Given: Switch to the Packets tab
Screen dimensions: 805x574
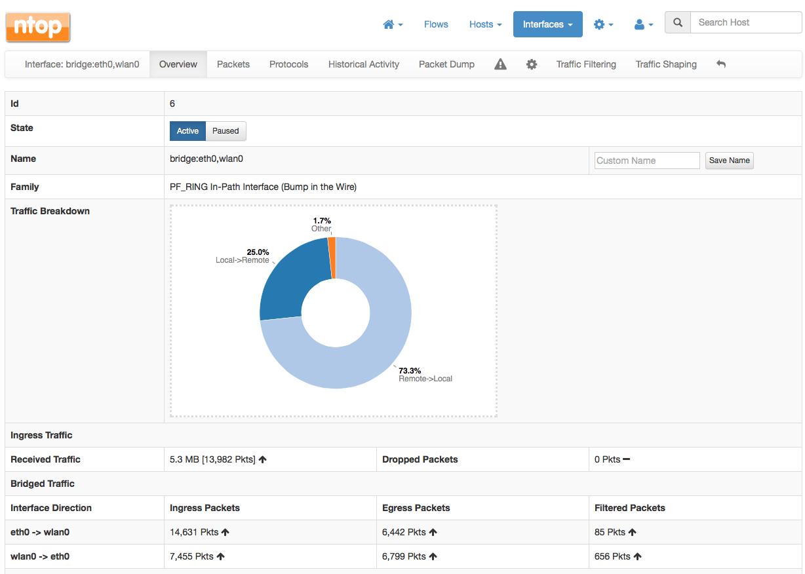Looking at the screenshot, I should click(x=233, y=64).
